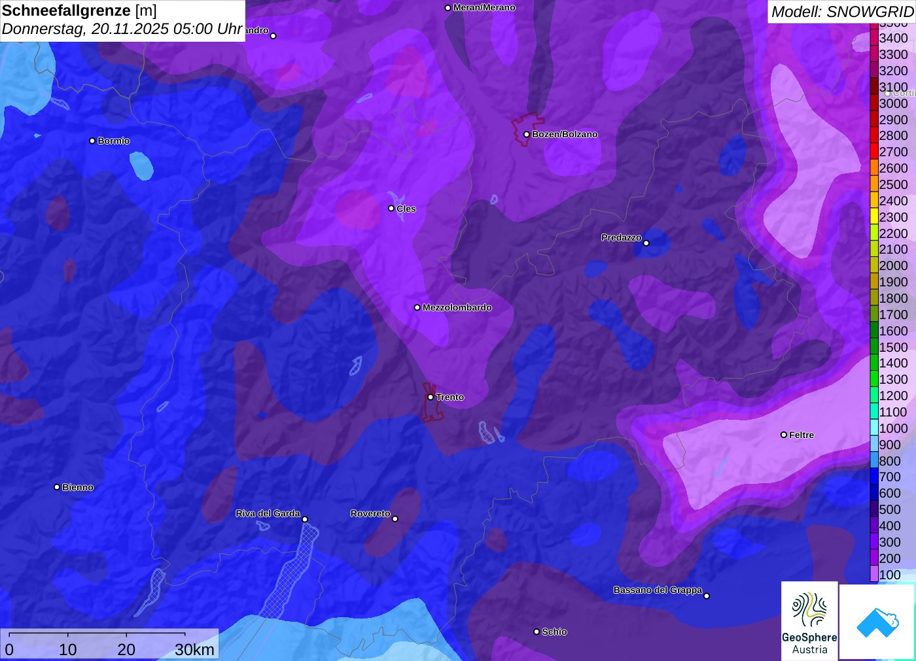Click the 100 violet legend swatch

click(874, 575)
